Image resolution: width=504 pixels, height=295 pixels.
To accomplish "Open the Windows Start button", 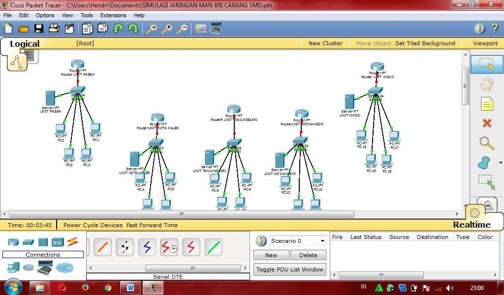I will tap(13, 287).
